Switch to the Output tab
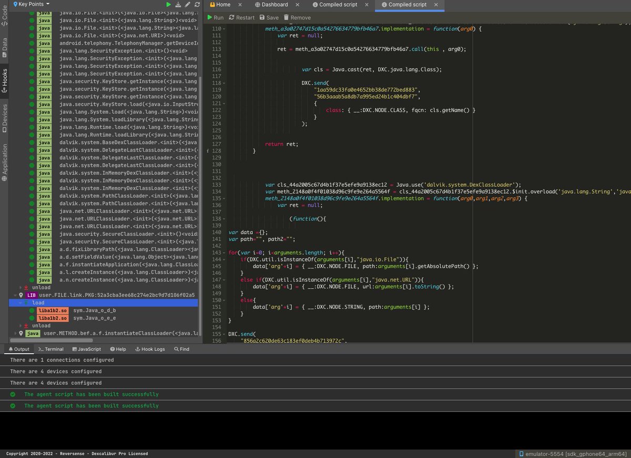This screenshot has width=631, height=458. (x=19, y=349)
